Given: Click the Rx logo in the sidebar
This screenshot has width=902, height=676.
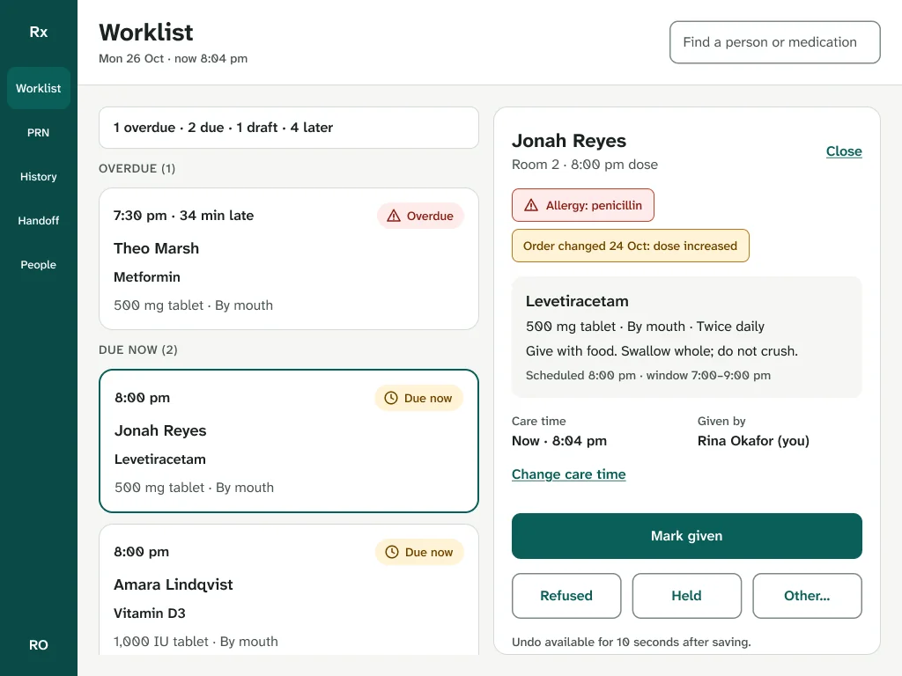Looking at the screenshot, I should pos(39,33).
